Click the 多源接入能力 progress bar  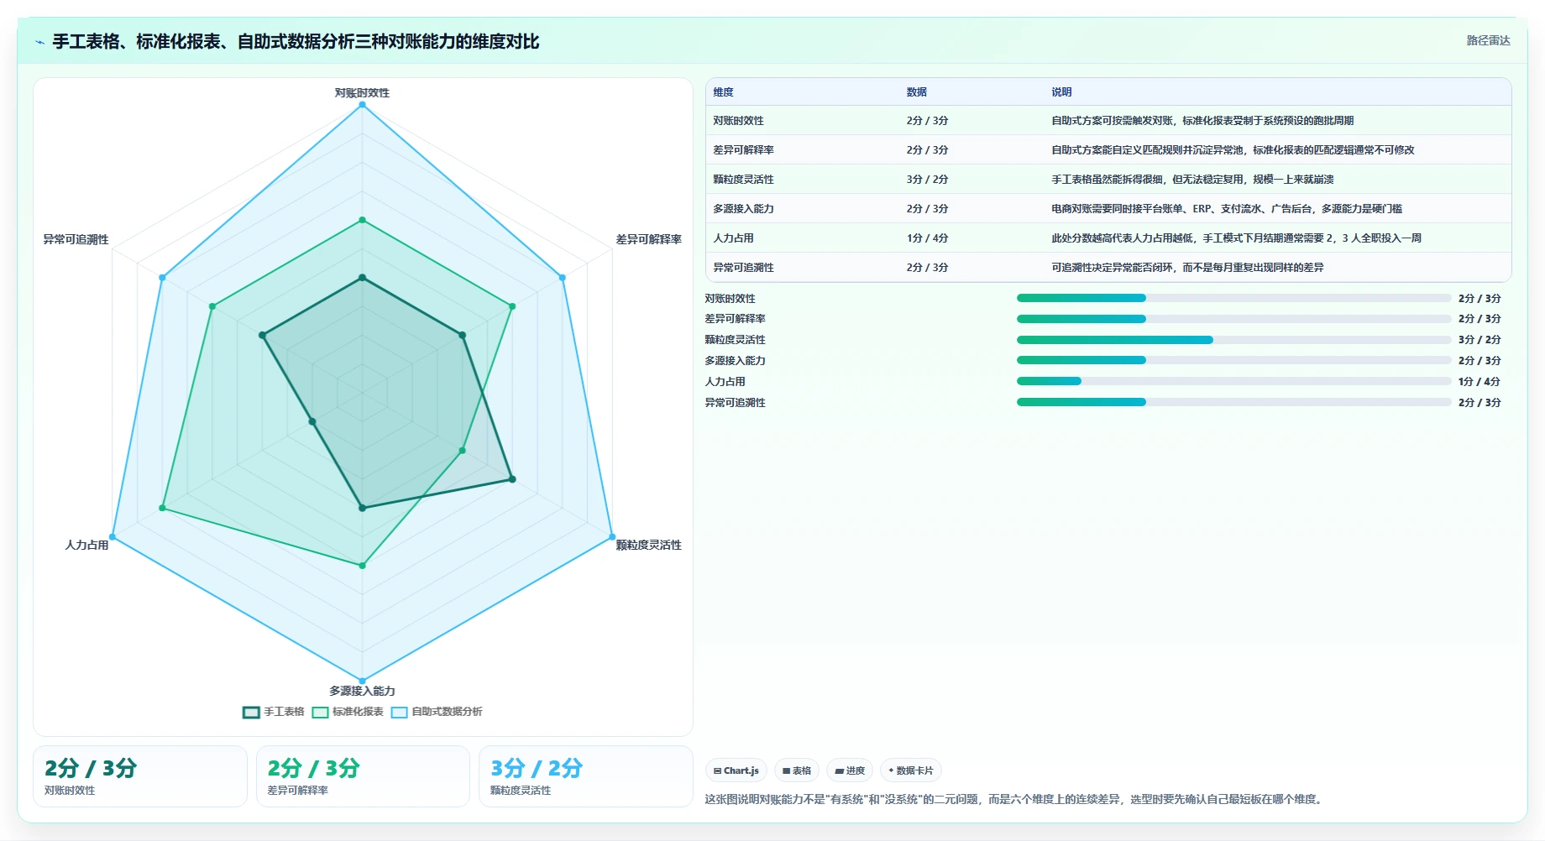(x=1233, y=360)
